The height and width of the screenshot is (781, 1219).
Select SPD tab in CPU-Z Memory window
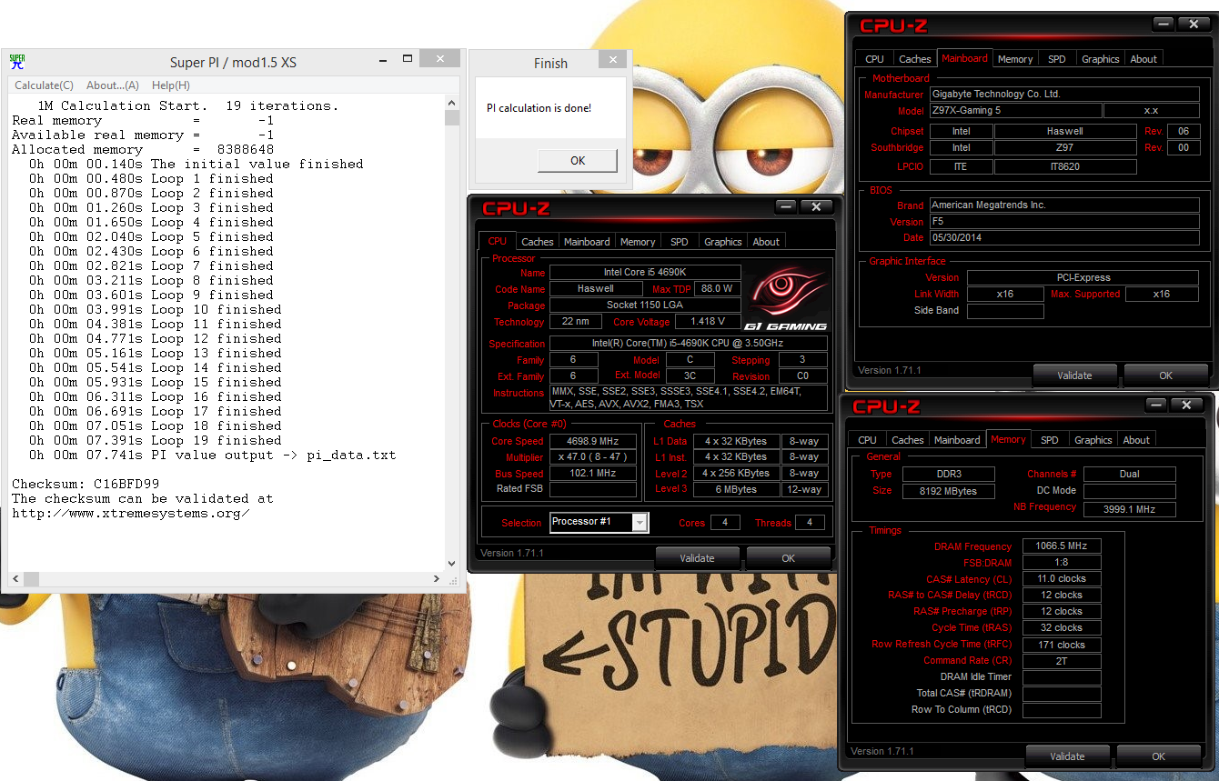[x=1050, y=440]
